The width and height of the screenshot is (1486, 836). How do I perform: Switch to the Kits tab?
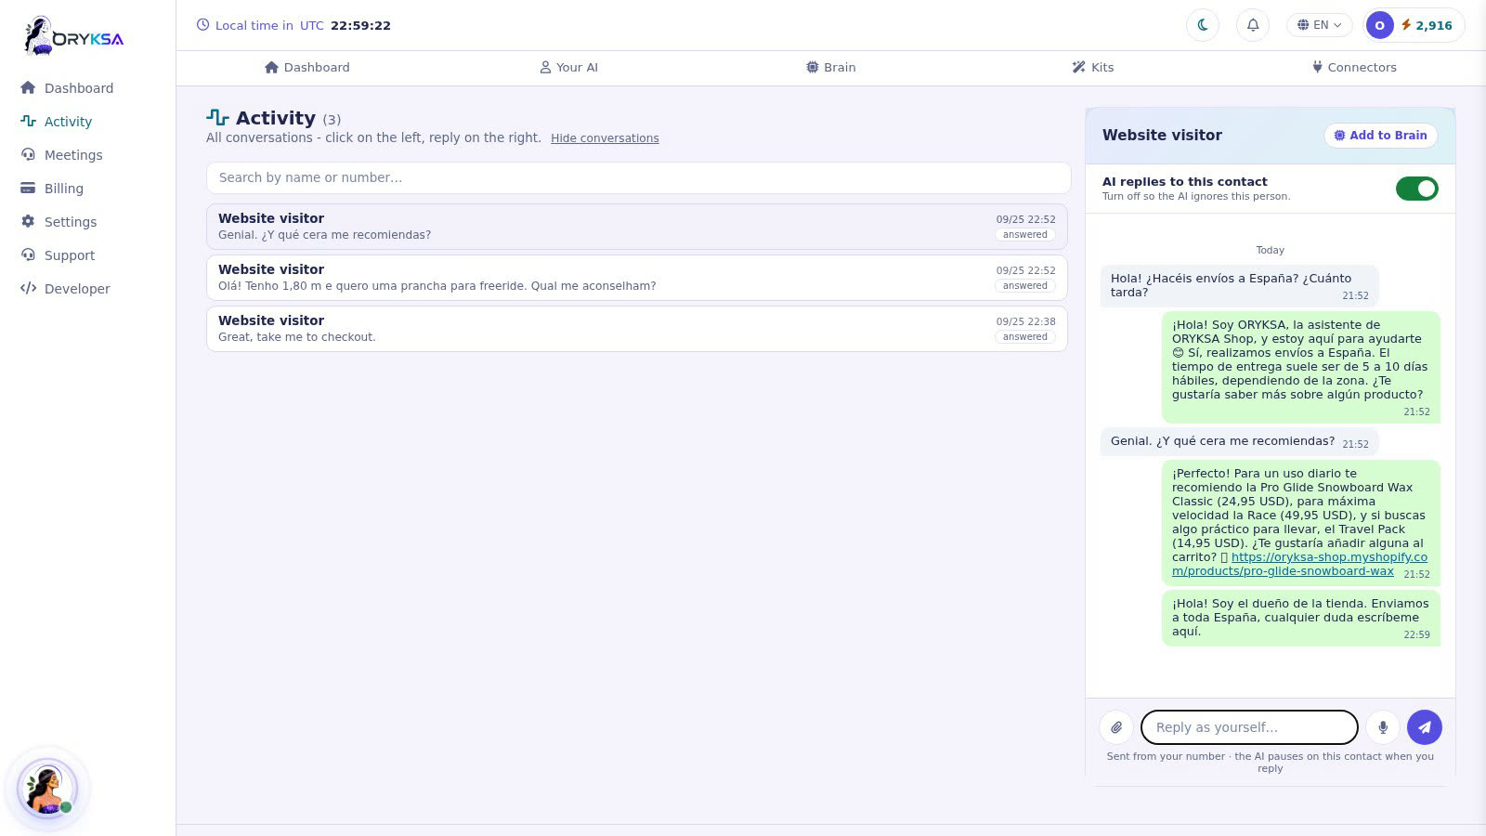point(1093,68)
